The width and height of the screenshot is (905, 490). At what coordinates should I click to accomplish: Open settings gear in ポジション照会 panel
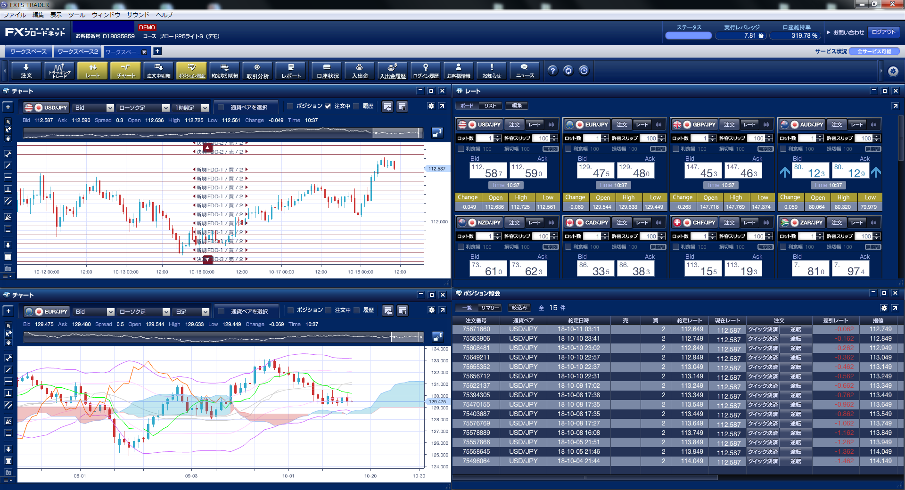[x=884, y=308]
